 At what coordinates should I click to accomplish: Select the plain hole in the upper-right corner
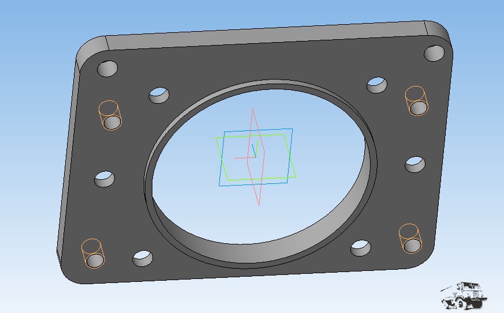[434, 53]
